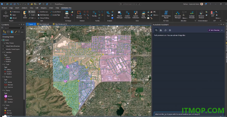
Task: Toggle the Junction layer visibility checkbox
Action: coord(5,52)
